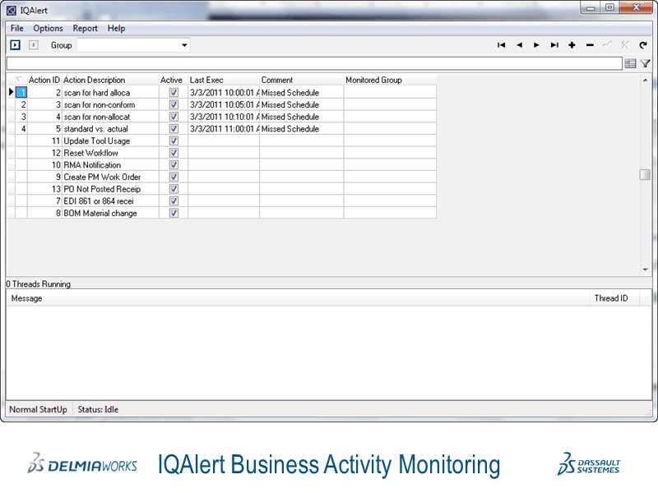The width and height of the screenshot is (658, 493).
Task: Open the Report menu
Action: [x=85, y=28]
